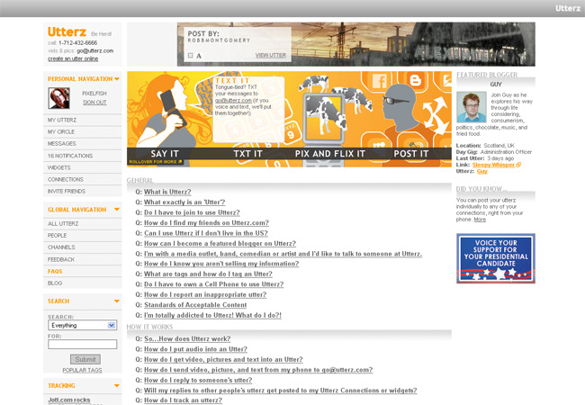Open 'put audio into an Utter' question
The width and height of the screenshot is (585, 405).
coord(195,349)
